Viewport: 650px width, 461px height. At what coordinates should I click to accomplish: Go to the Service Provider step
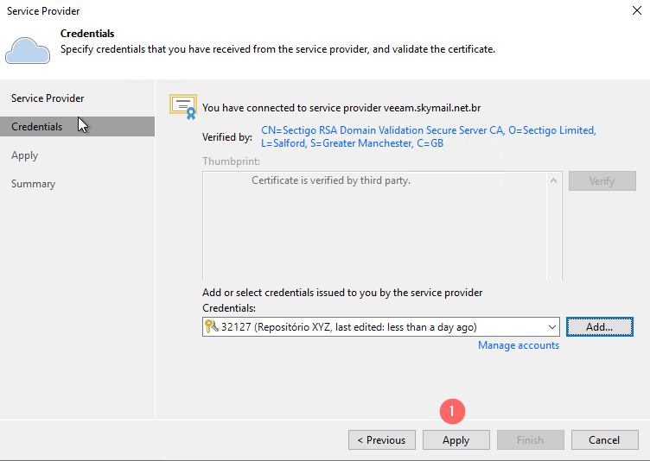point(48,98)
